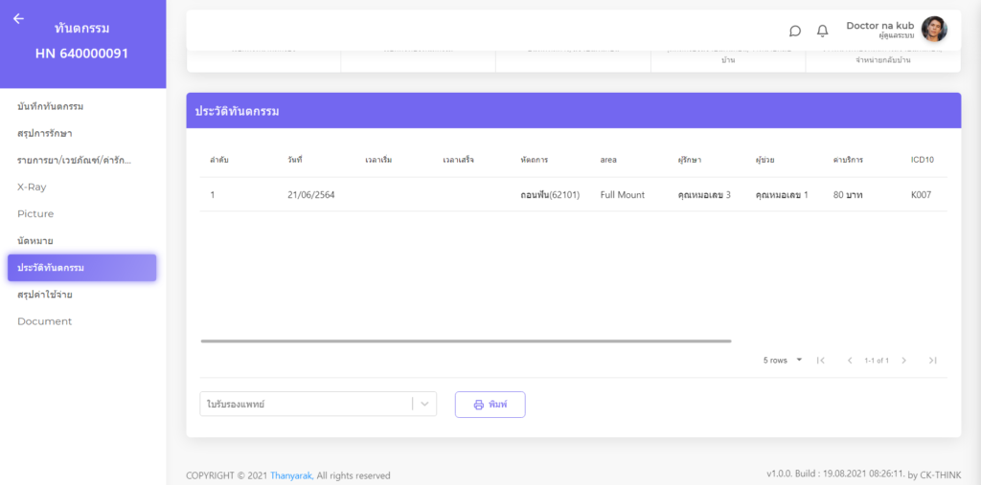Open the Picture sidebar section
Viewport: 981px width, 485px height.
(35, 214)
